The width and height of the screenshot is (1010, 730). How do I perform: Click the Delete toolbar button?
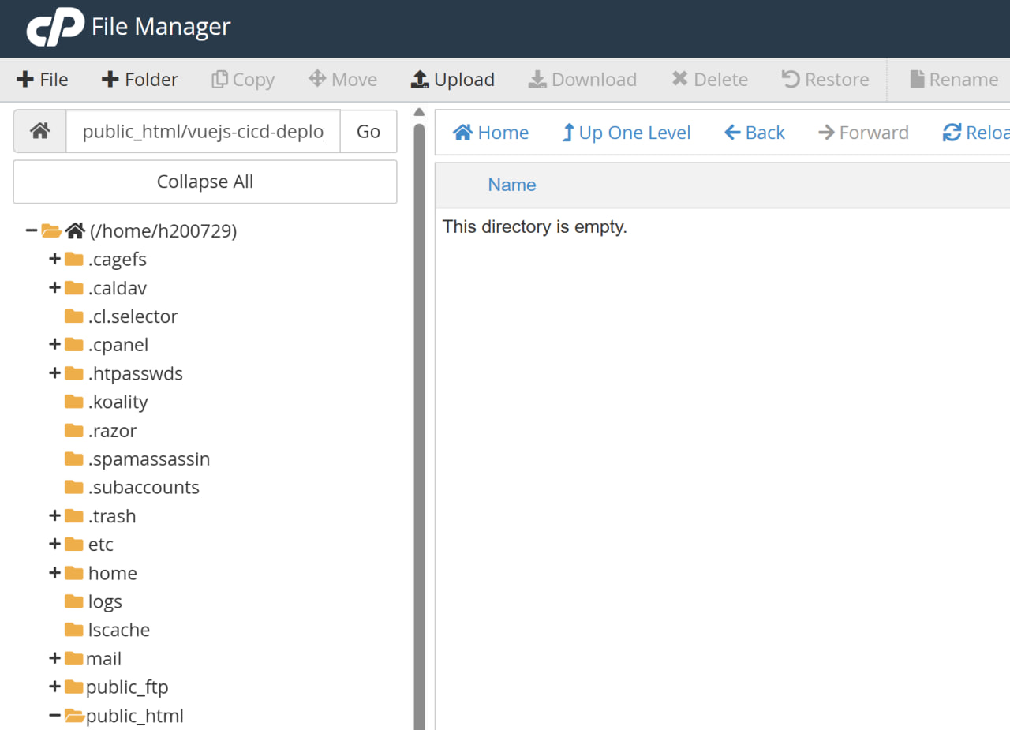tap(709, 80)
